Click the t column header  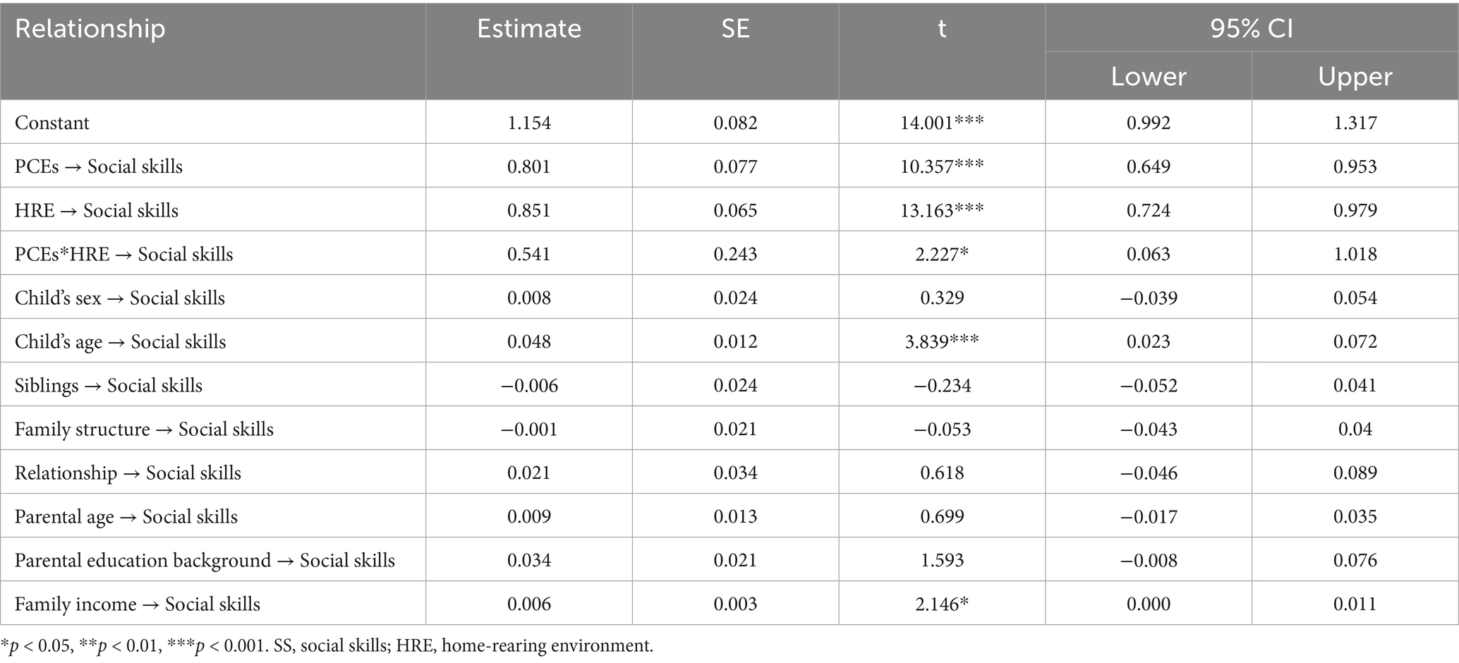click(x=941, y=29)
